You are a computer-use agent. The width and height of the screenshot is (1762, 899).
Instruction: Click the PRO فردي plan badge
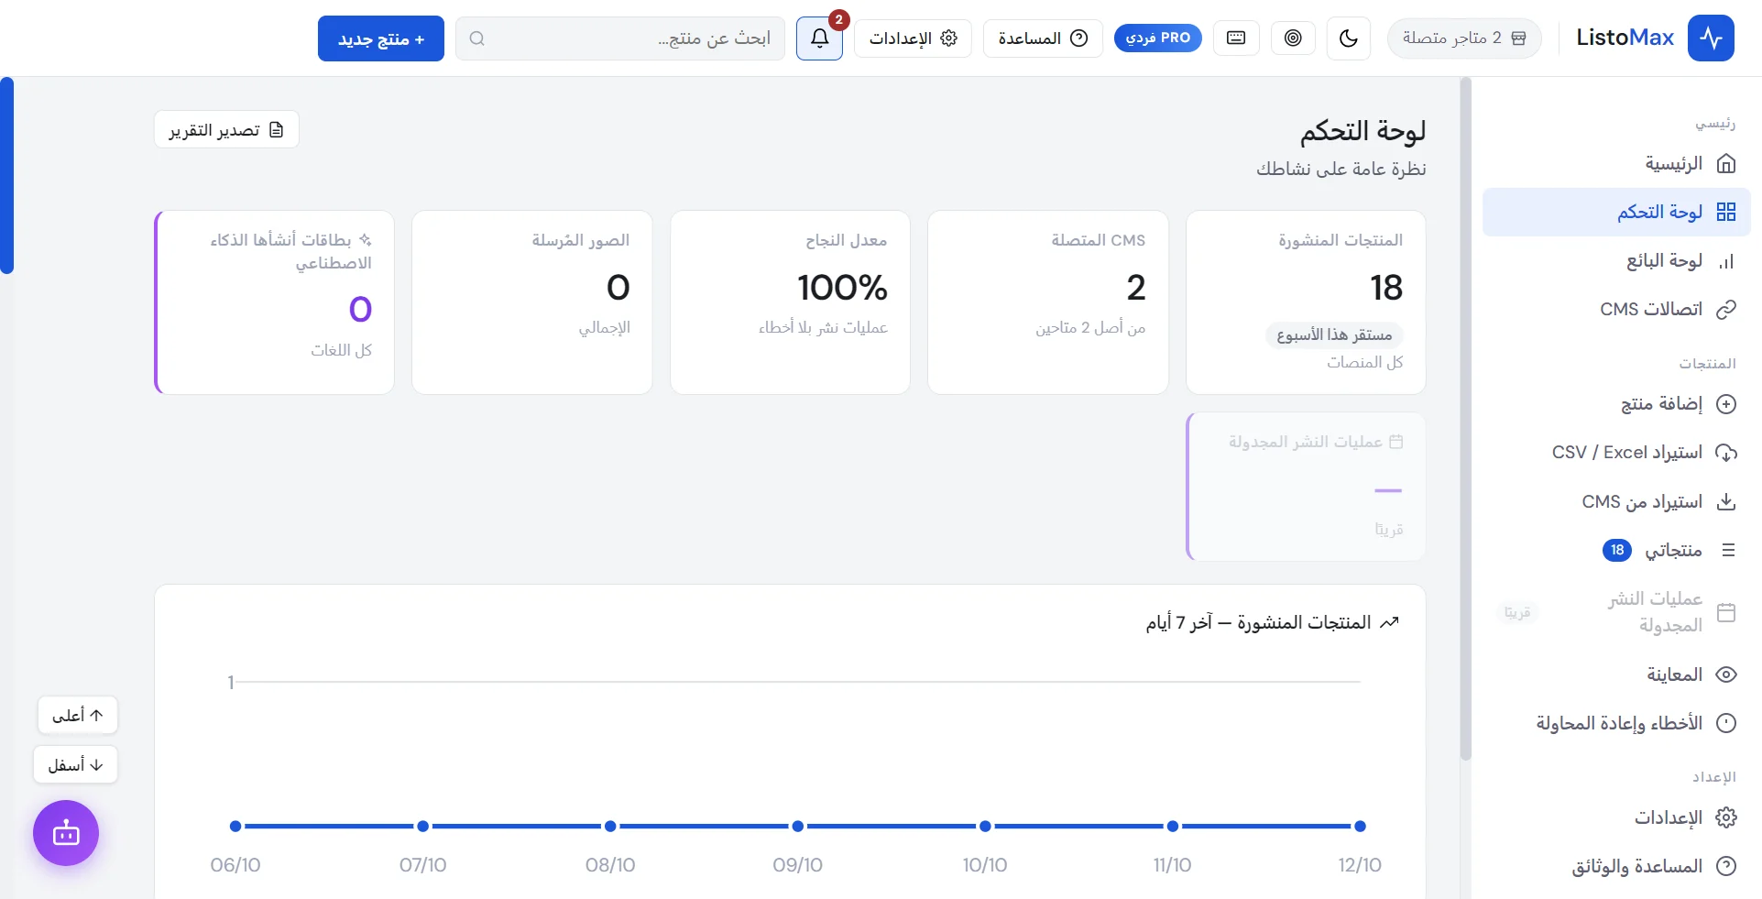tap(1158, 38)
